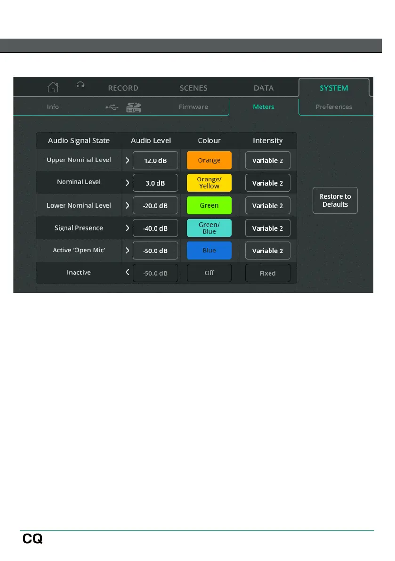The height and width of the screenshot is (561, 395).
Task: Click the Nominal Level greater-than arrow
Action: (127, 183)
